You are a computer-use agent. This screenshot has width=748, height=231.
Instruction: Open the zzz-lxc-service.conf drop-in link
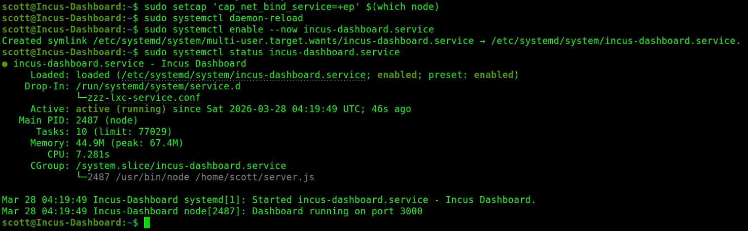pos(144,98)
